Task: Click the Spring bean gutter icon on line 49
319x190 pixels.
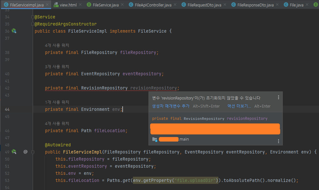Action: pos(14,152)
